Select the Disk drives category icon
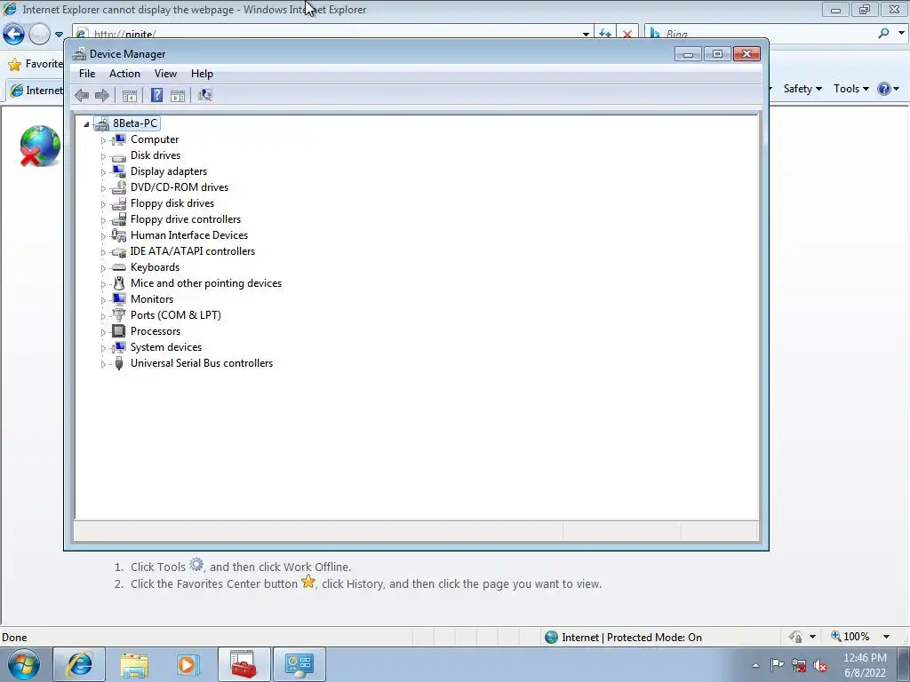Viewport: 910px width, 682px height. pyautogui.click(x=118, y=155)
